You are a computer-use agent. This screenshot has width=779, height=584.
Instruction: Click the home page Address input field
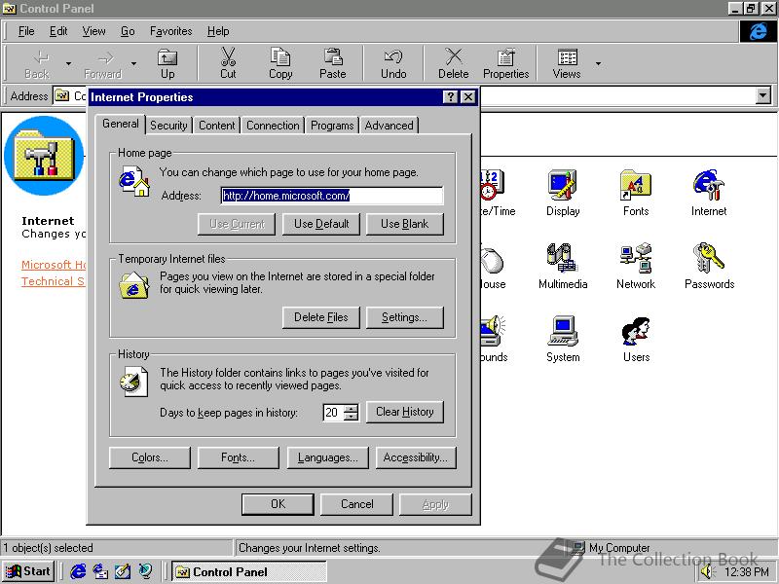point(332,196)
